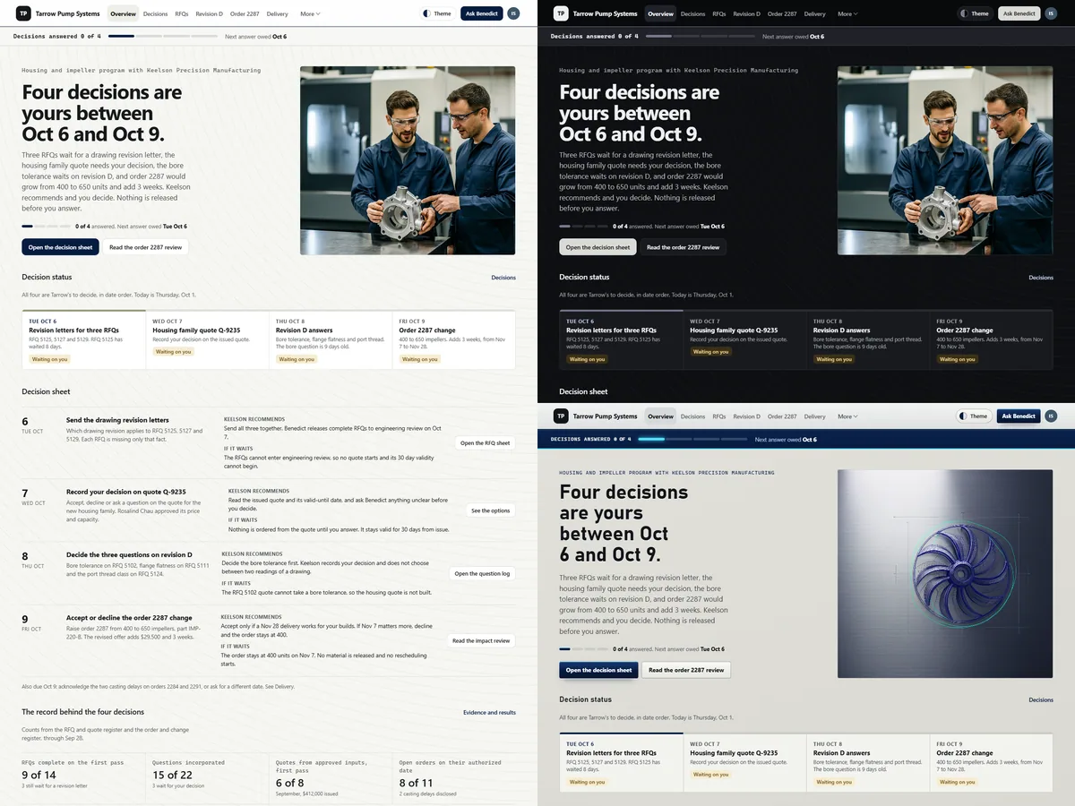
Task: Follow the Evidence and results link
Action: click(x=489, y=713)
